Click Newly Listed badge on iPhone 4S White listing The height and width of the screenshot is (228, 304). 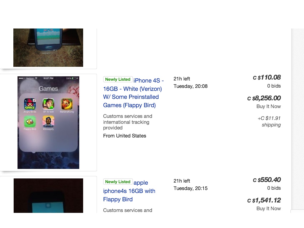(118, 79)
